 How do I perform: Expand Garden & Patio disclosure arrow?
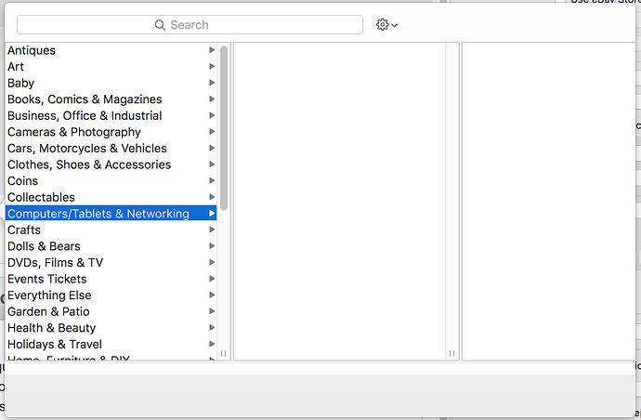pyautogui.click(x=212, y=311)
